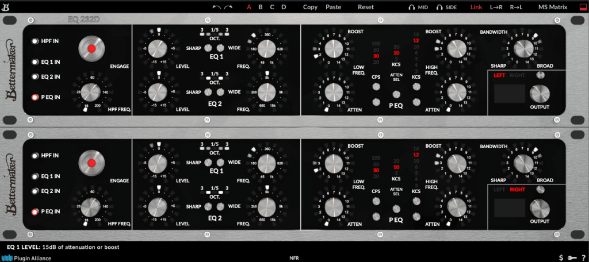Open help with the question mark icon
The image size is (589, 262).
tap(582, 258)
